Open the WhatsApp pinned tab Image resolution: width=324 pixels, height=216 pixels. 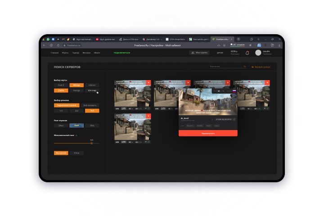tap(48, 39)
